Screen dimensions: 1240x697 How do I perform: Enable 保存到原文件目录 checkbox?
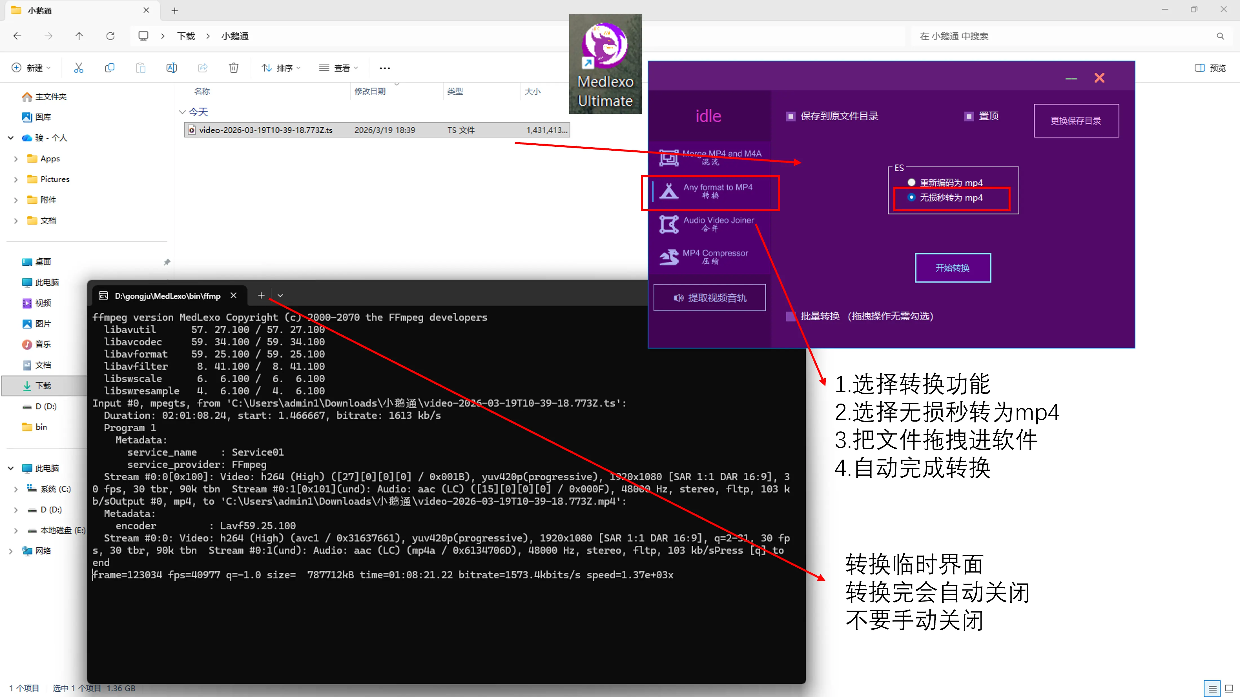coord(790,116)
